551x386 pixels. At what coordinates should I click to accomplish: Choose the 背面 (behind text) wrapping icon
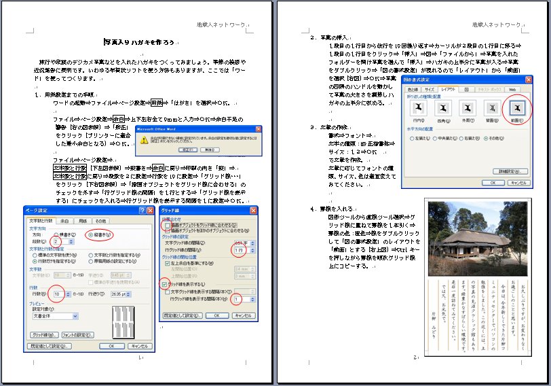pos(491,109)
